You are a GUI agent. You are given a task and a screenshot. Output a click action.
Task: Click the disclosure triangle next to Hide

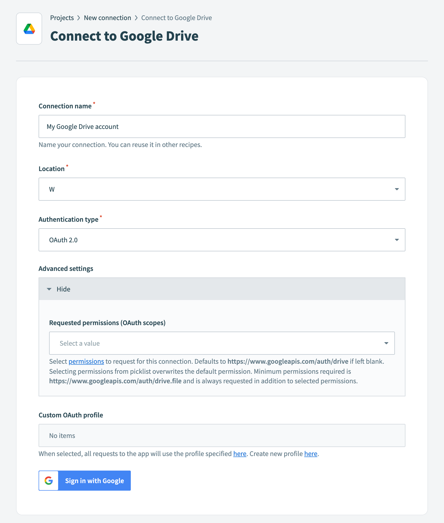pos(49,289)
